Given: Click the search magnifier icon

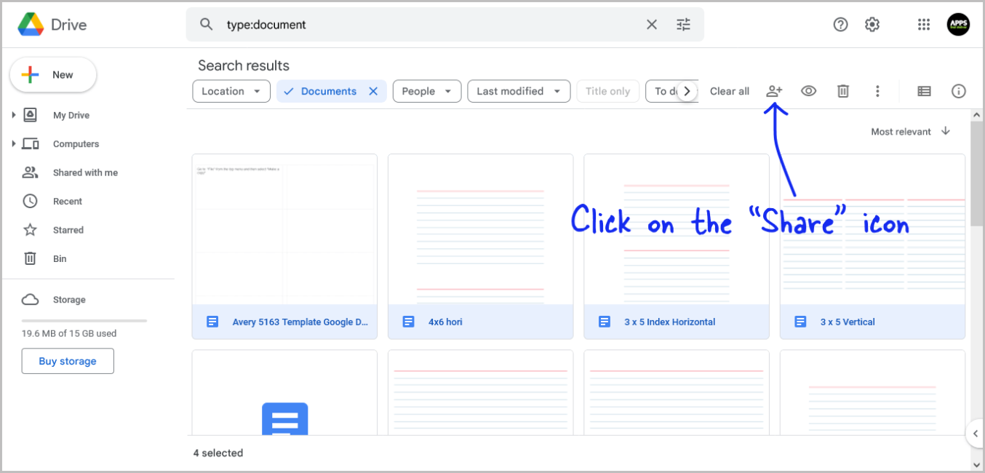Looking at the screenshot, I should [x=207, y=25].
